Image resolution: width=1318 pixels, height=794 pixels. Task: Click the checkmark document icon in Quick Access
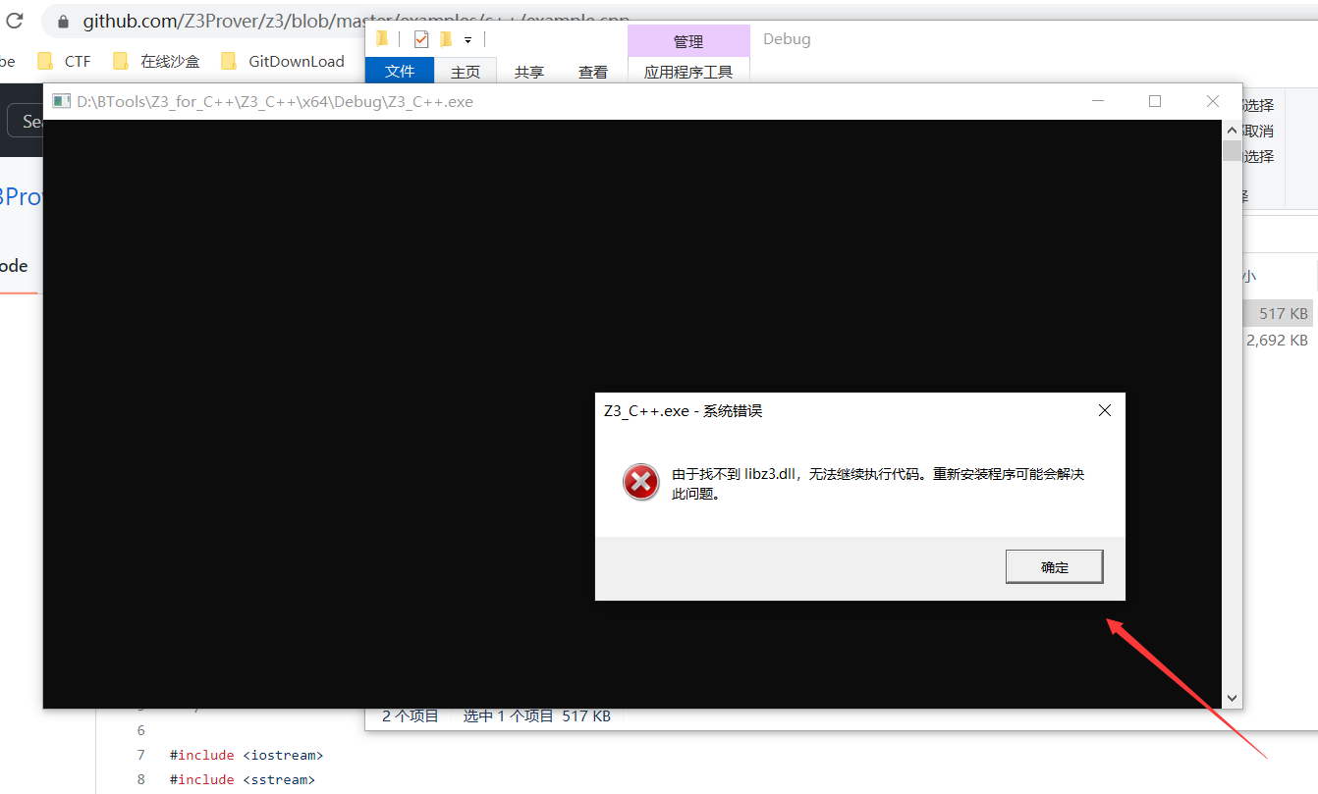coord(420,37)
